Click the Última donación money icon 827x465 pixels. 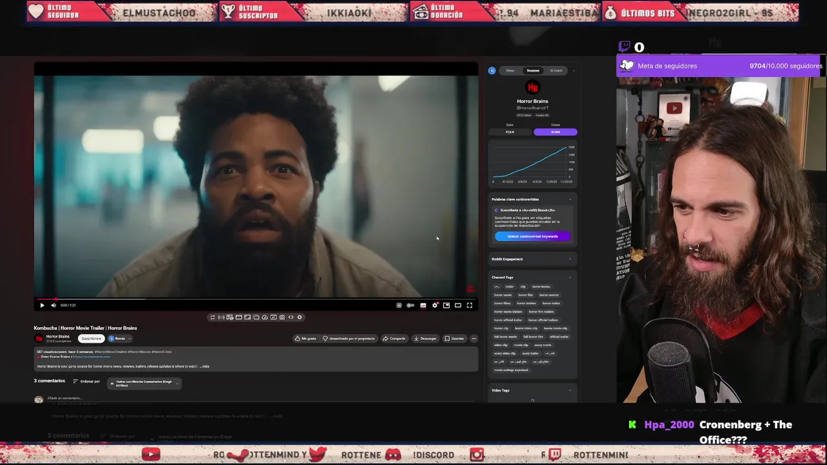tap(421, 12)
